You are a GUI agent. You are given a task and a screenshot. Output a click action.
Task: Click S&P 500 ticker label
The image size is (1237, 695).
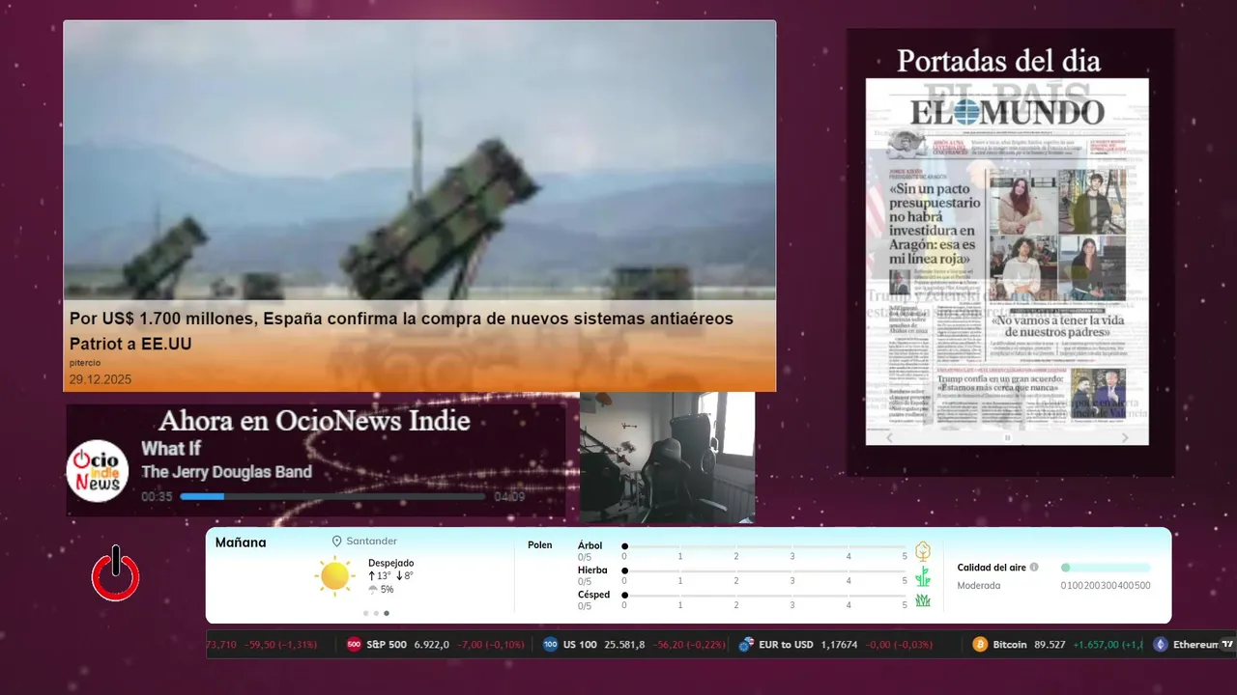pos(387,645)
